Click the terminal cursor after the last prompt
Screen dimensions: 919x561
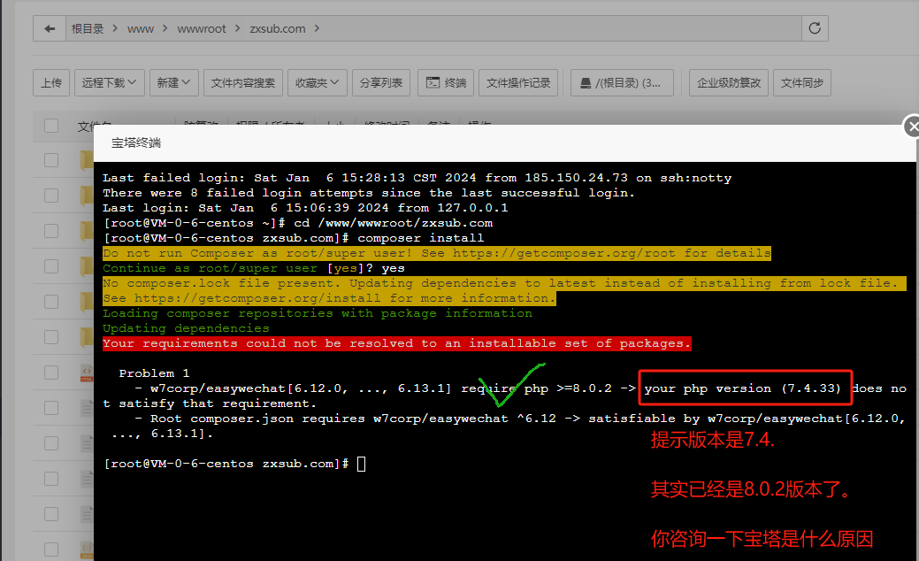361,464
